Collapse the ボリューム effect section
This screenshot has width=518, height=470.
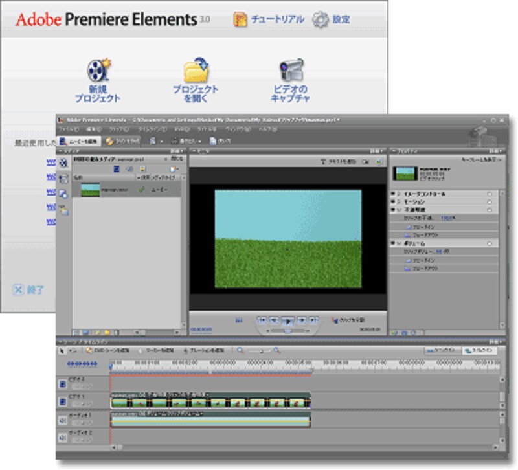click(x=399, y=243)
